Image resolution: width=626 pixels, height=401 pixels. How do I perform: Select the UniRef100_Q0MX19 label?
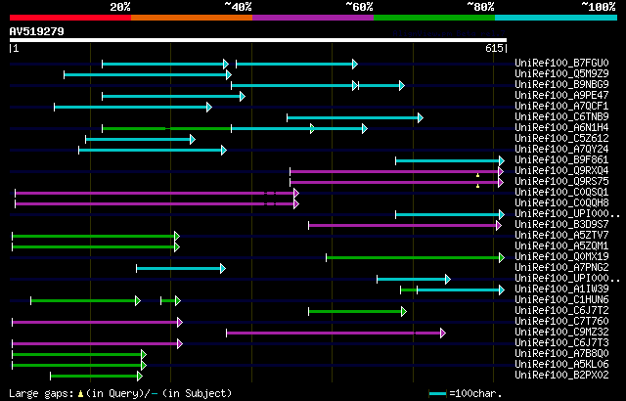click(561, 257)
